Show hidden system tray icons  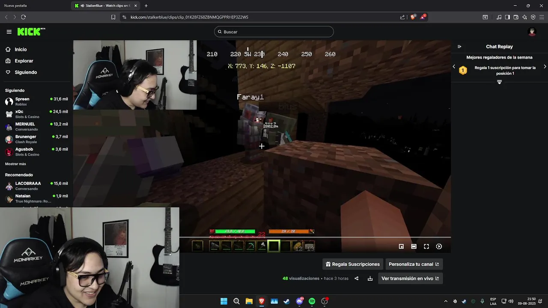[x=446, y=301]
